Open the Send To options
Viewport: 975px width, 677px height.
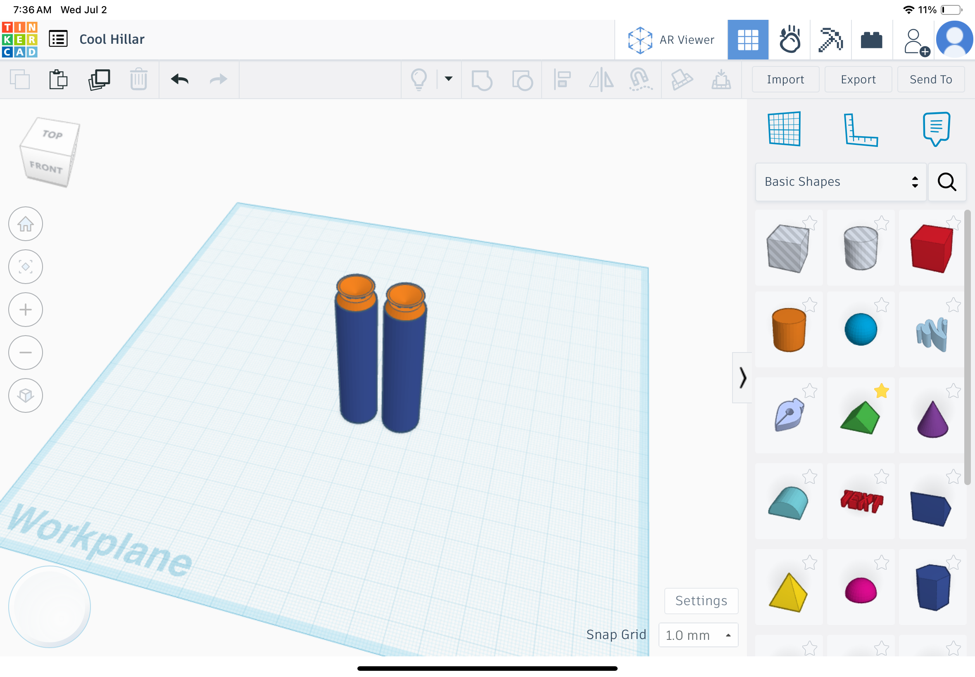click(x=930, y=79)
